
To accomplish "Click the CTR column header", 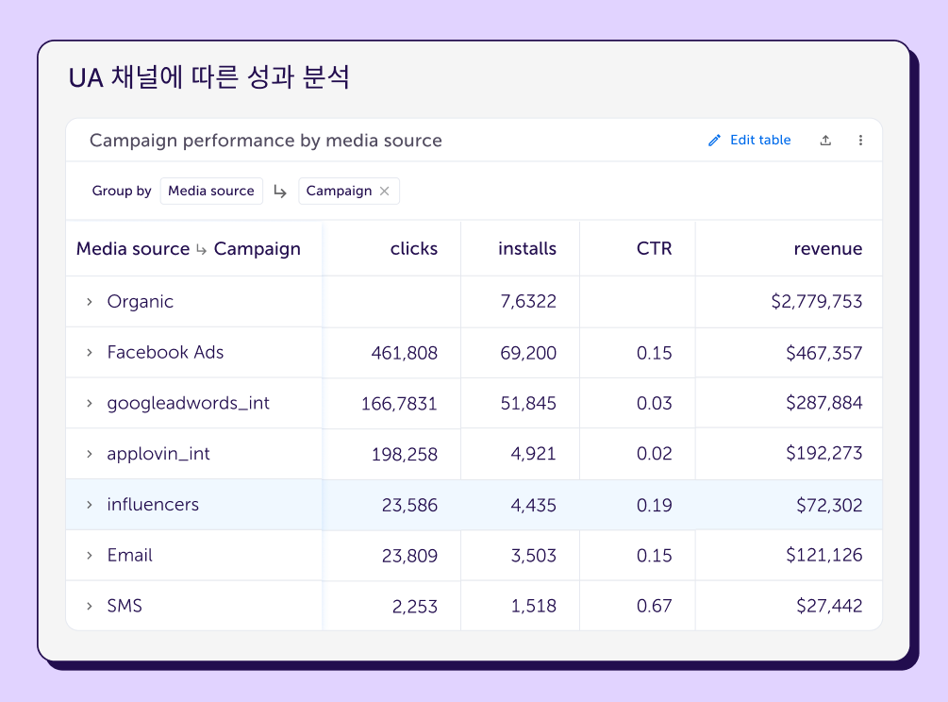I will pos(654,249).
